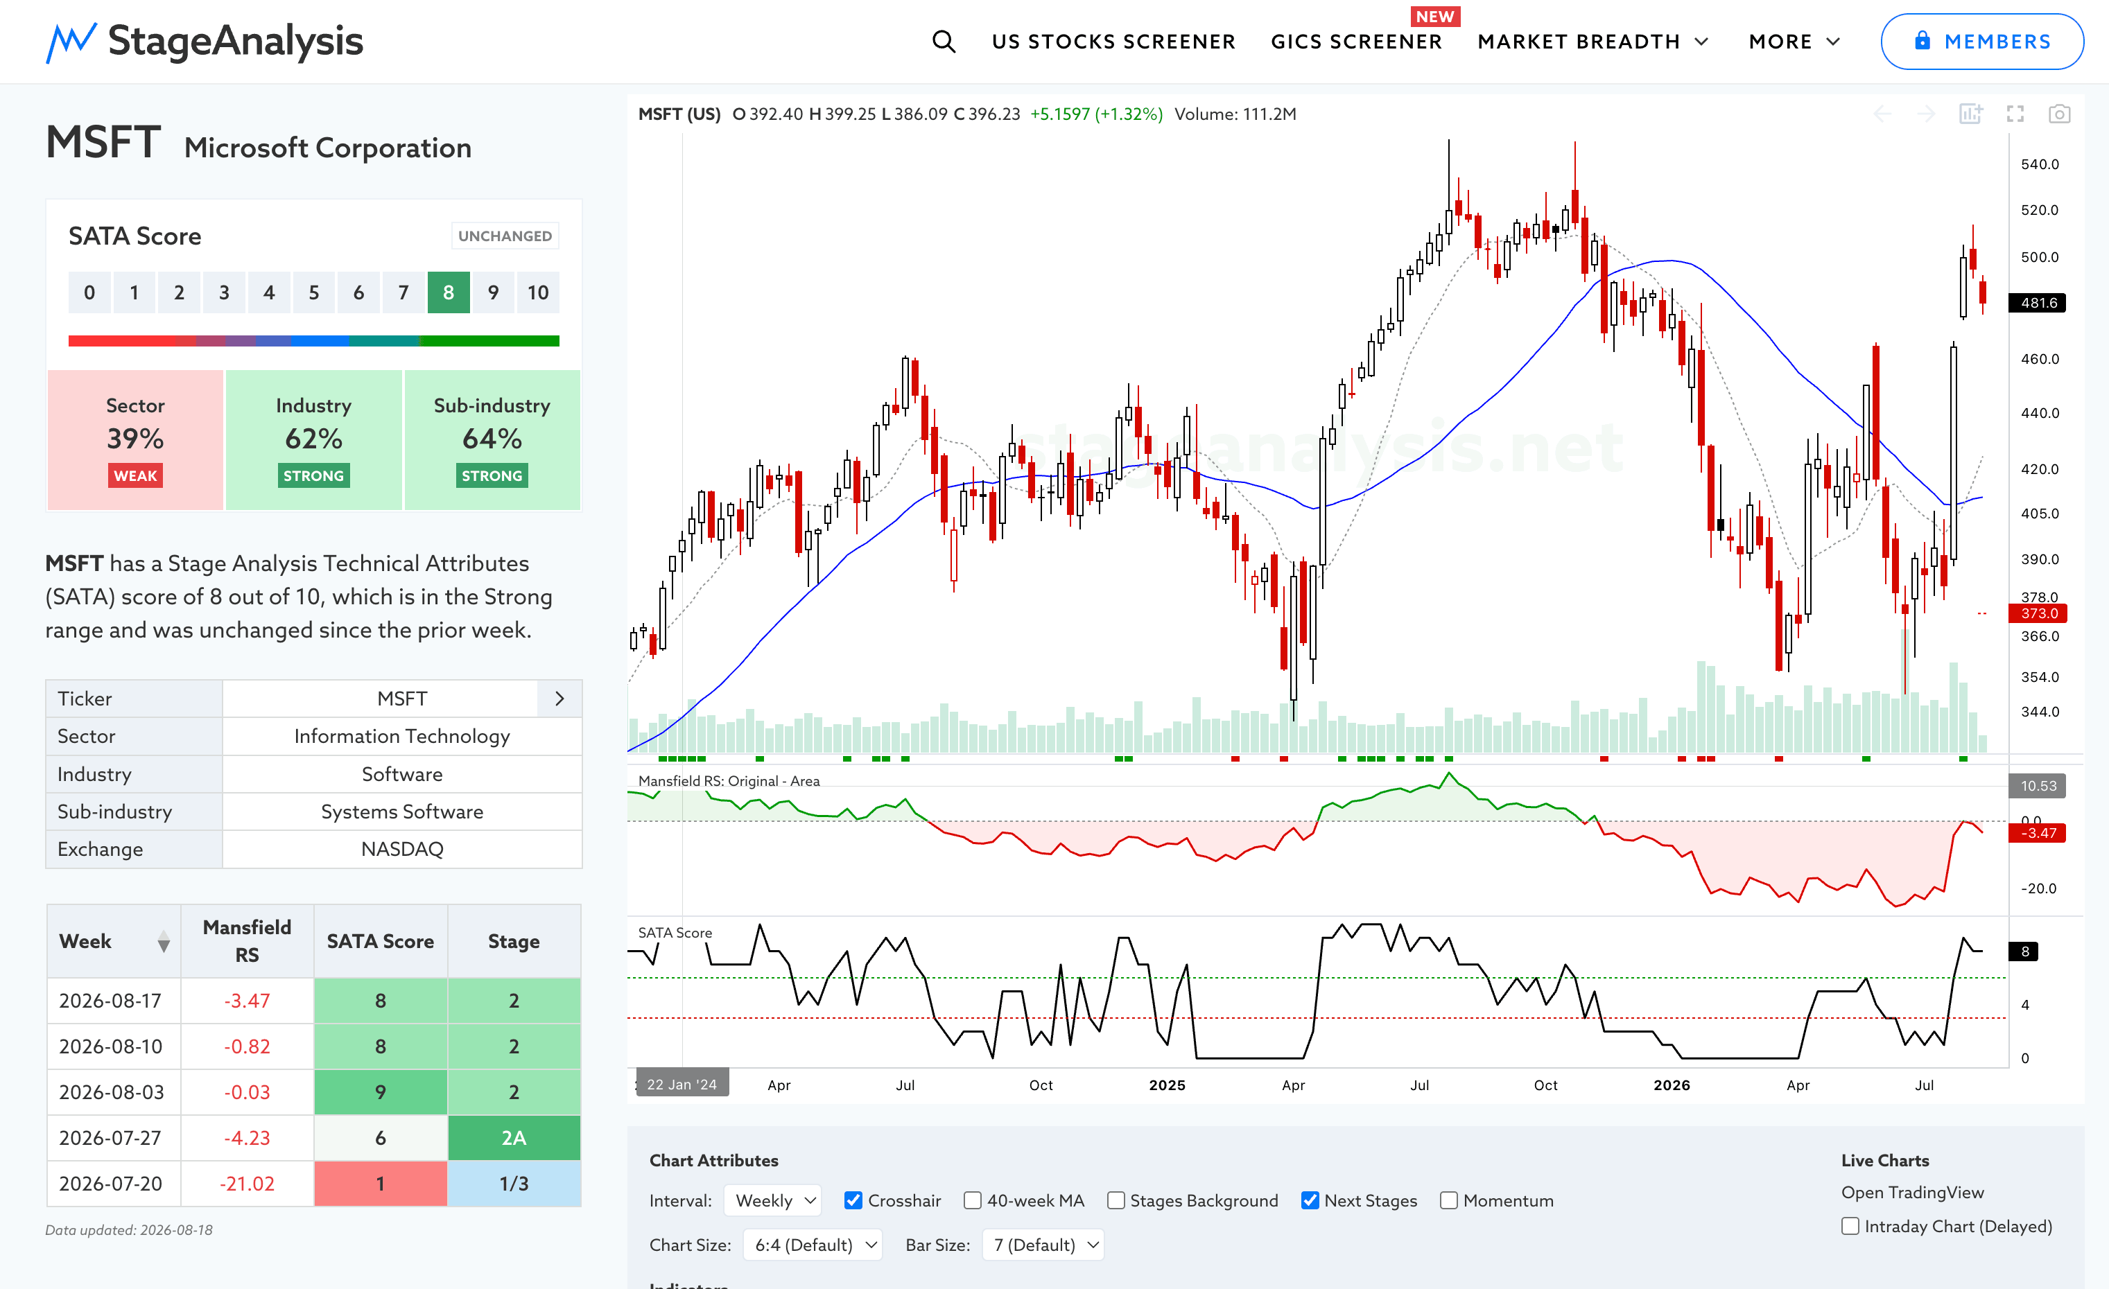The image size is (2109, 1289).
Task: Open the Interval Weekly dropdown
Action: click(x=773, y=1200)
